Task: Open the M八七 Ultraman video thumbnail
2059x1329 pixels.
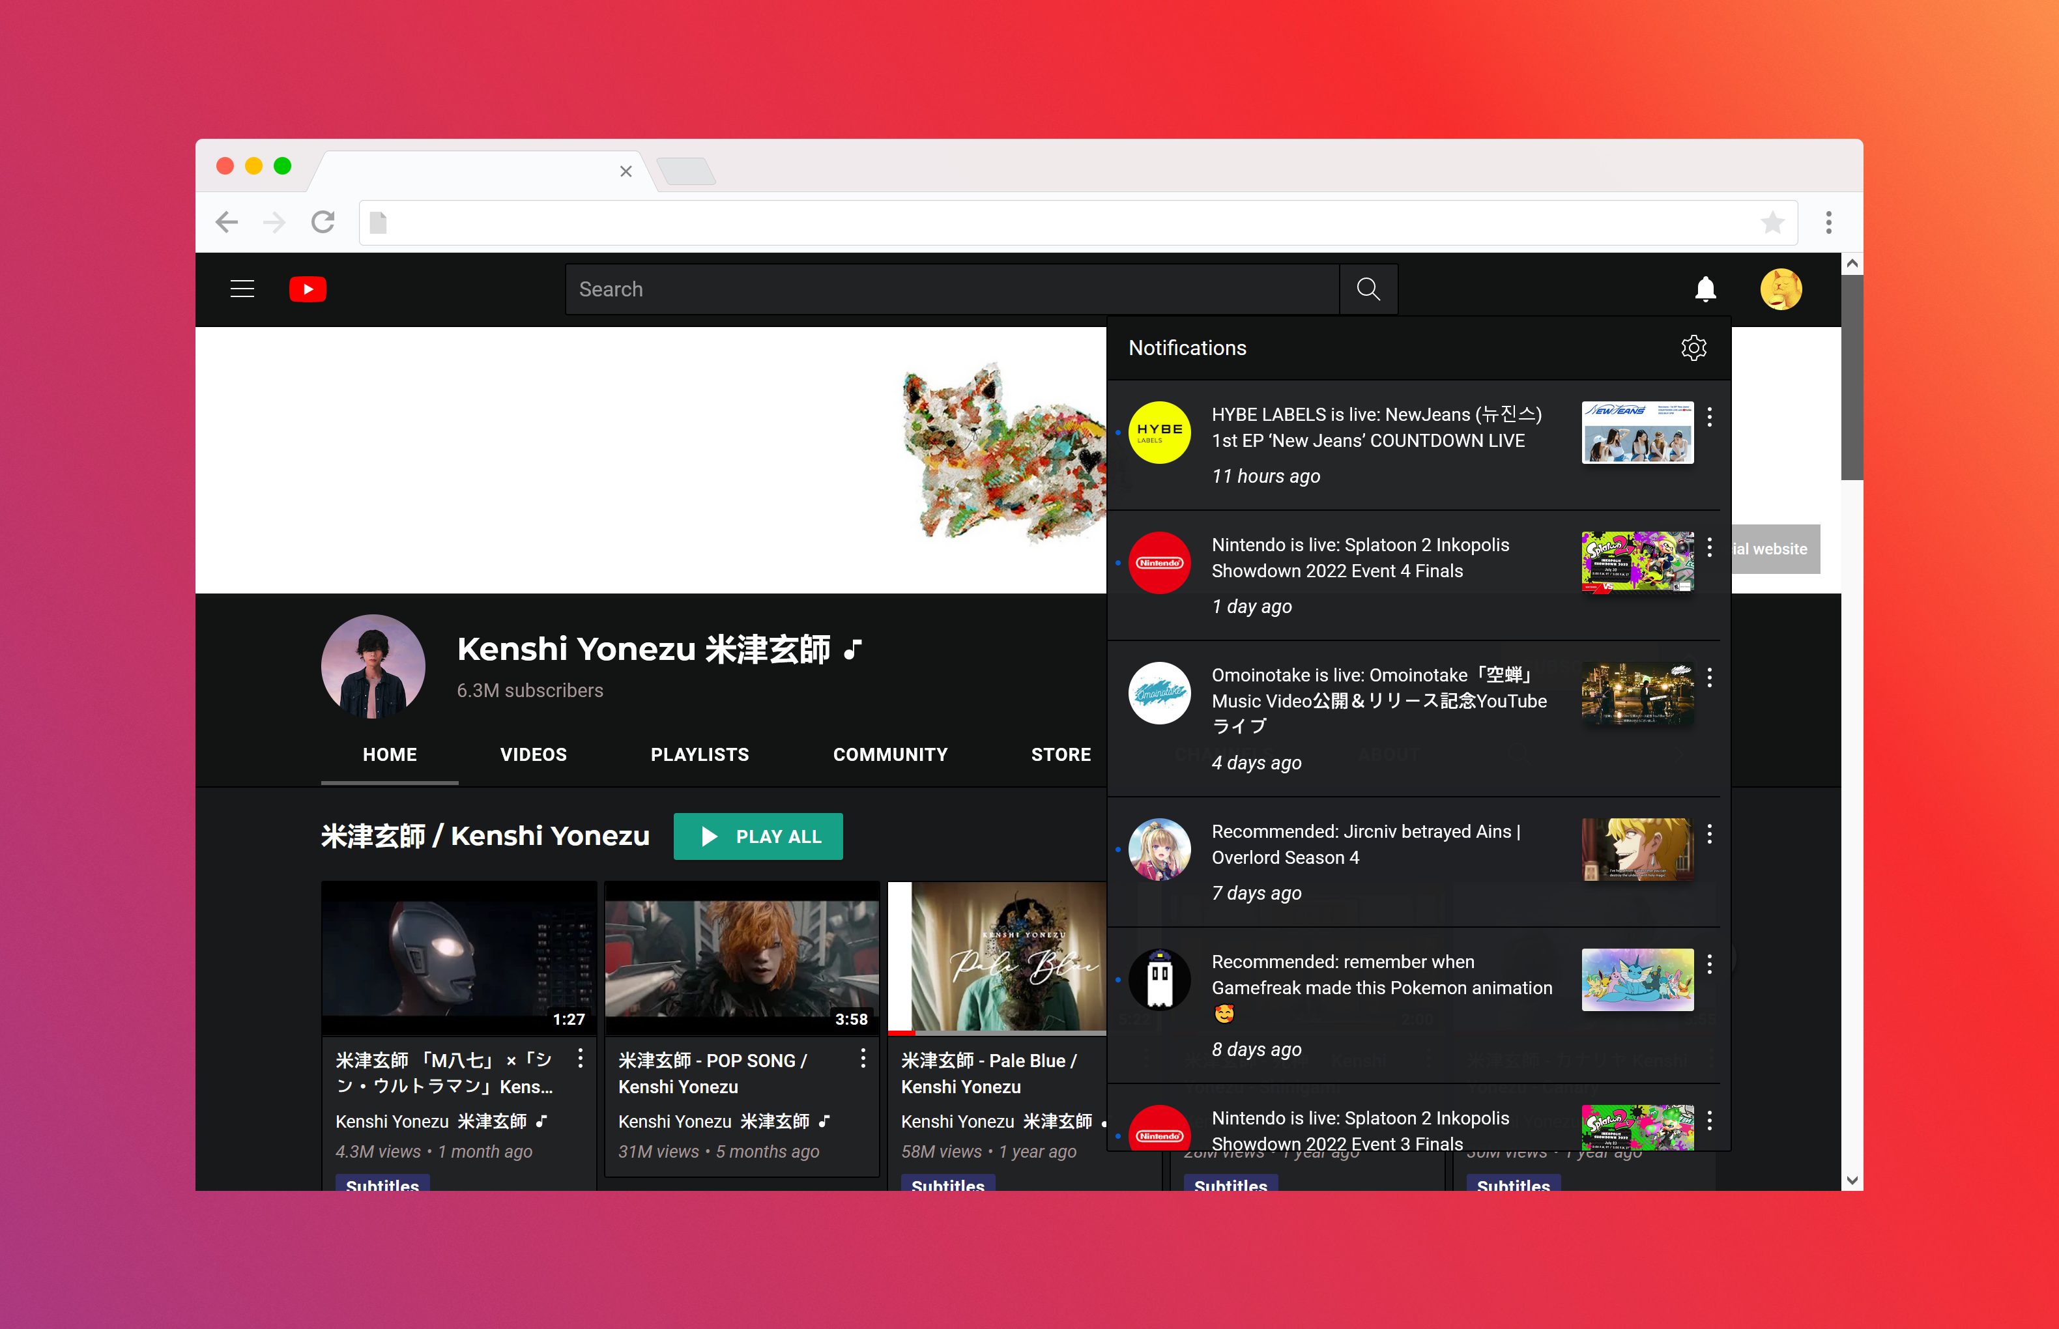Action: [458, 958]
